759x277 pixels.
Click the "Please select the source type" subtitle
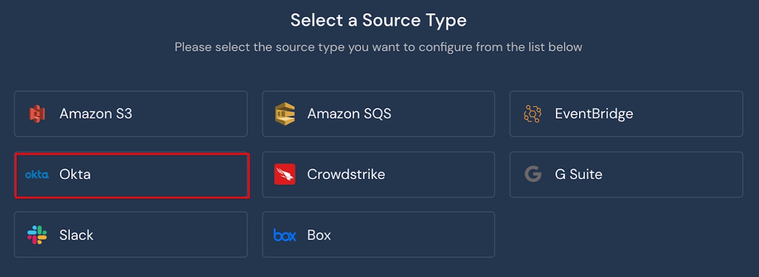[378, 47]
